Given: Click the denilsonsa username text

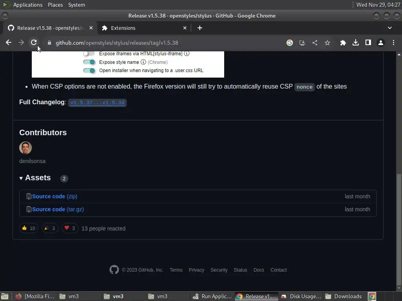Looking at the screenshot, I should (32, 161).
